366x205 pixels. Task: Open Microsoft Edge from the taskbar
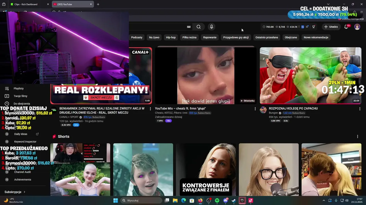pyautogui.click(x=184, y=200)
